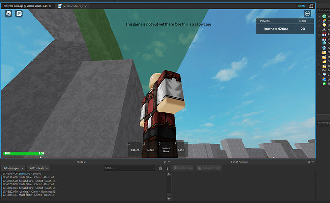Image resolution: width=330 pixels, height=203 pixels.
Task: Open the Roblox menu icon in viewport
Action: (x=9, y=14)
